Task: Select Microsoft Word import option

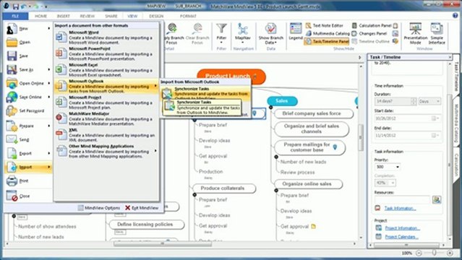Action: coord(106,38)
